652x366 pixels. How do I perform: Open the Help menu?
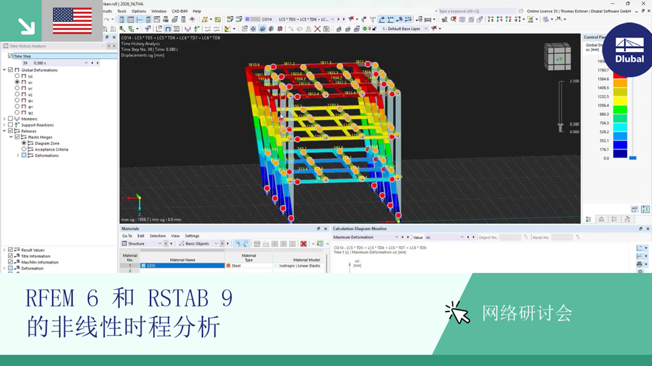coord(197,11)
